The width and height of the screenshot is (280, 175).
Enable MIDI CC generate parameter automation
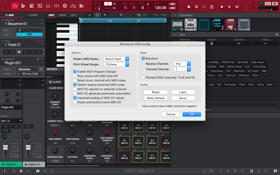(75, 93)
